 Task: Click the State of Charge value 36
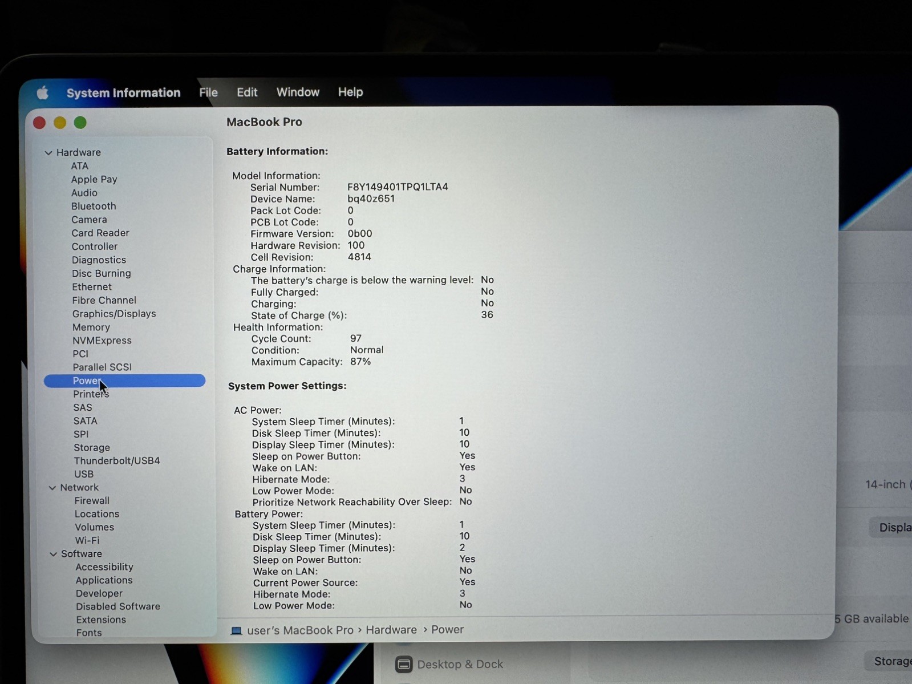487,315
